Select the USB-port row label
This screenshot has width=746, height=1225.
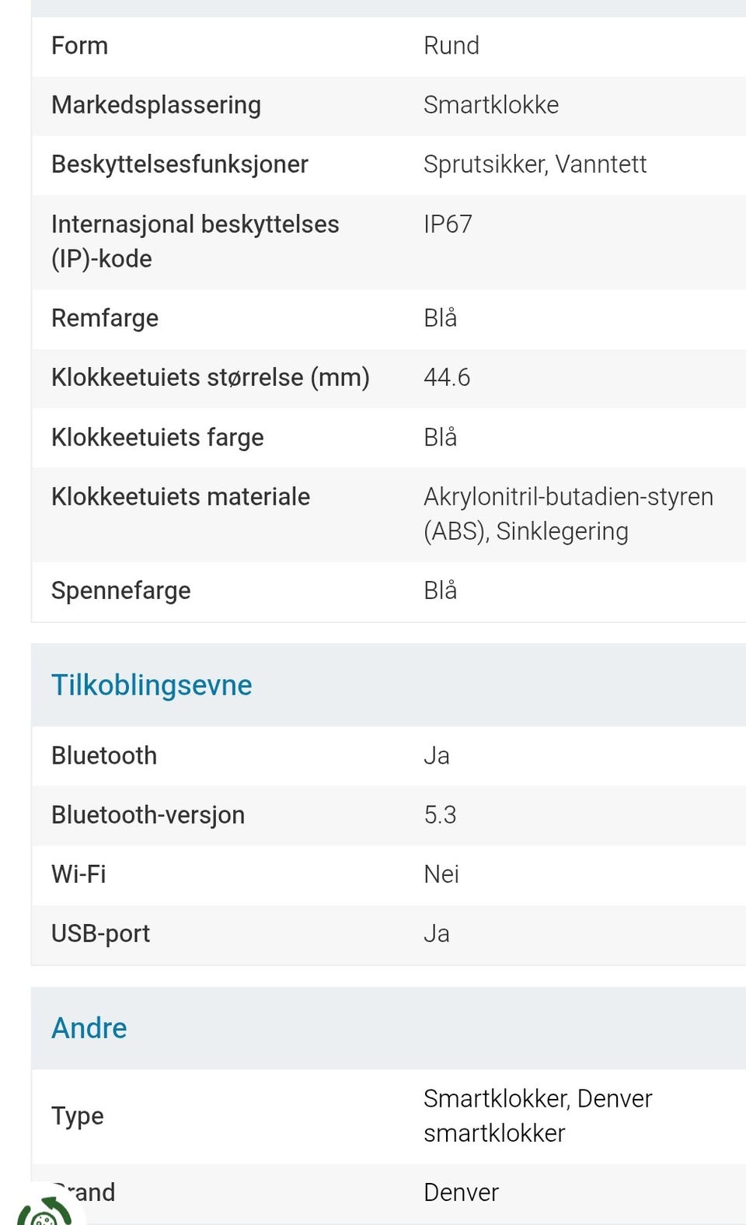coord(100,933)
